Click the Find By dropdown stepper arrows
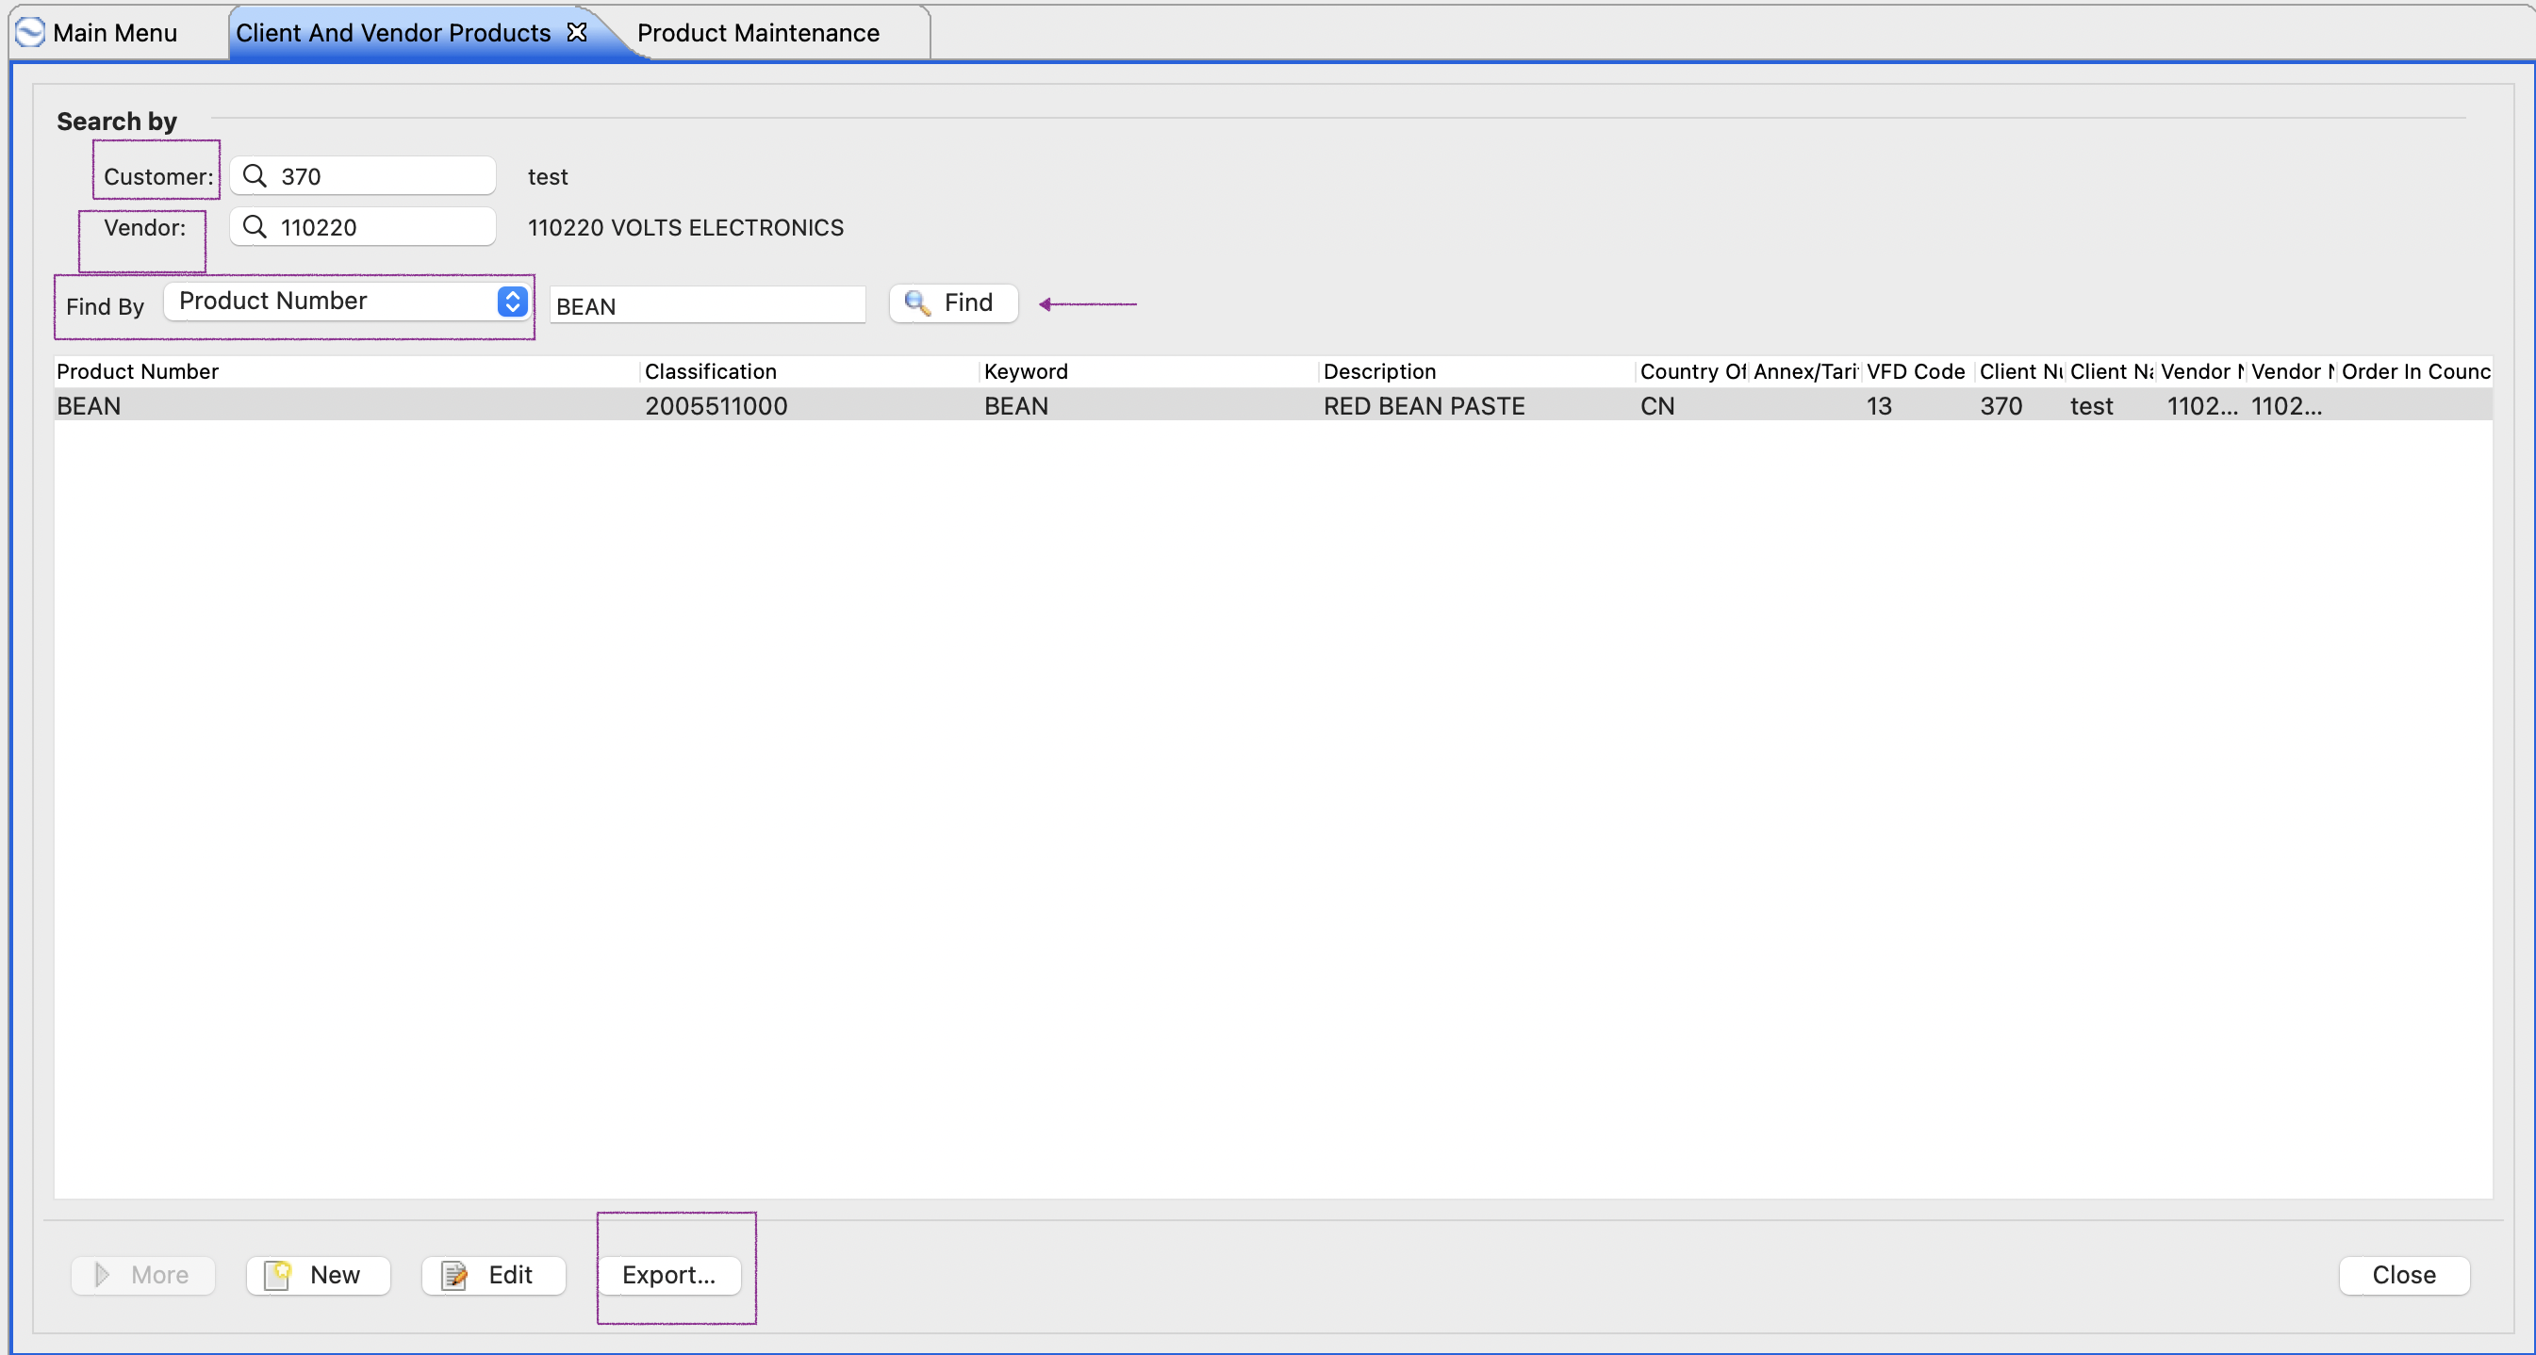Image resolution: width=2536 pixels, height=1355 pixels. coord(512,302)
